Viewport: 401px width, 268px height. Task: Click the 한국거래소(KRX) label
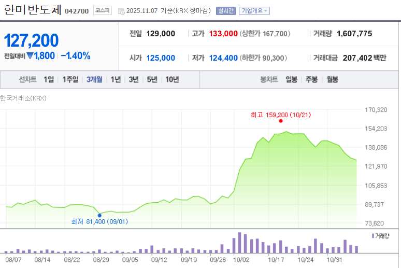pyautogui.click(x=23, y=98)
